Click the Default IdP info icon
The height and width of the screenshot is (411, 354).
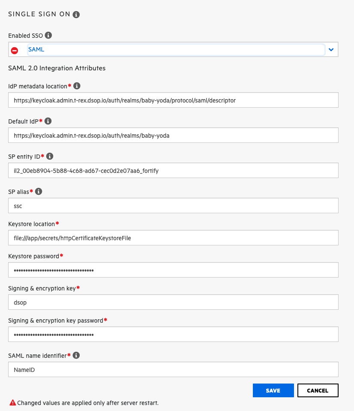(48, 121)
